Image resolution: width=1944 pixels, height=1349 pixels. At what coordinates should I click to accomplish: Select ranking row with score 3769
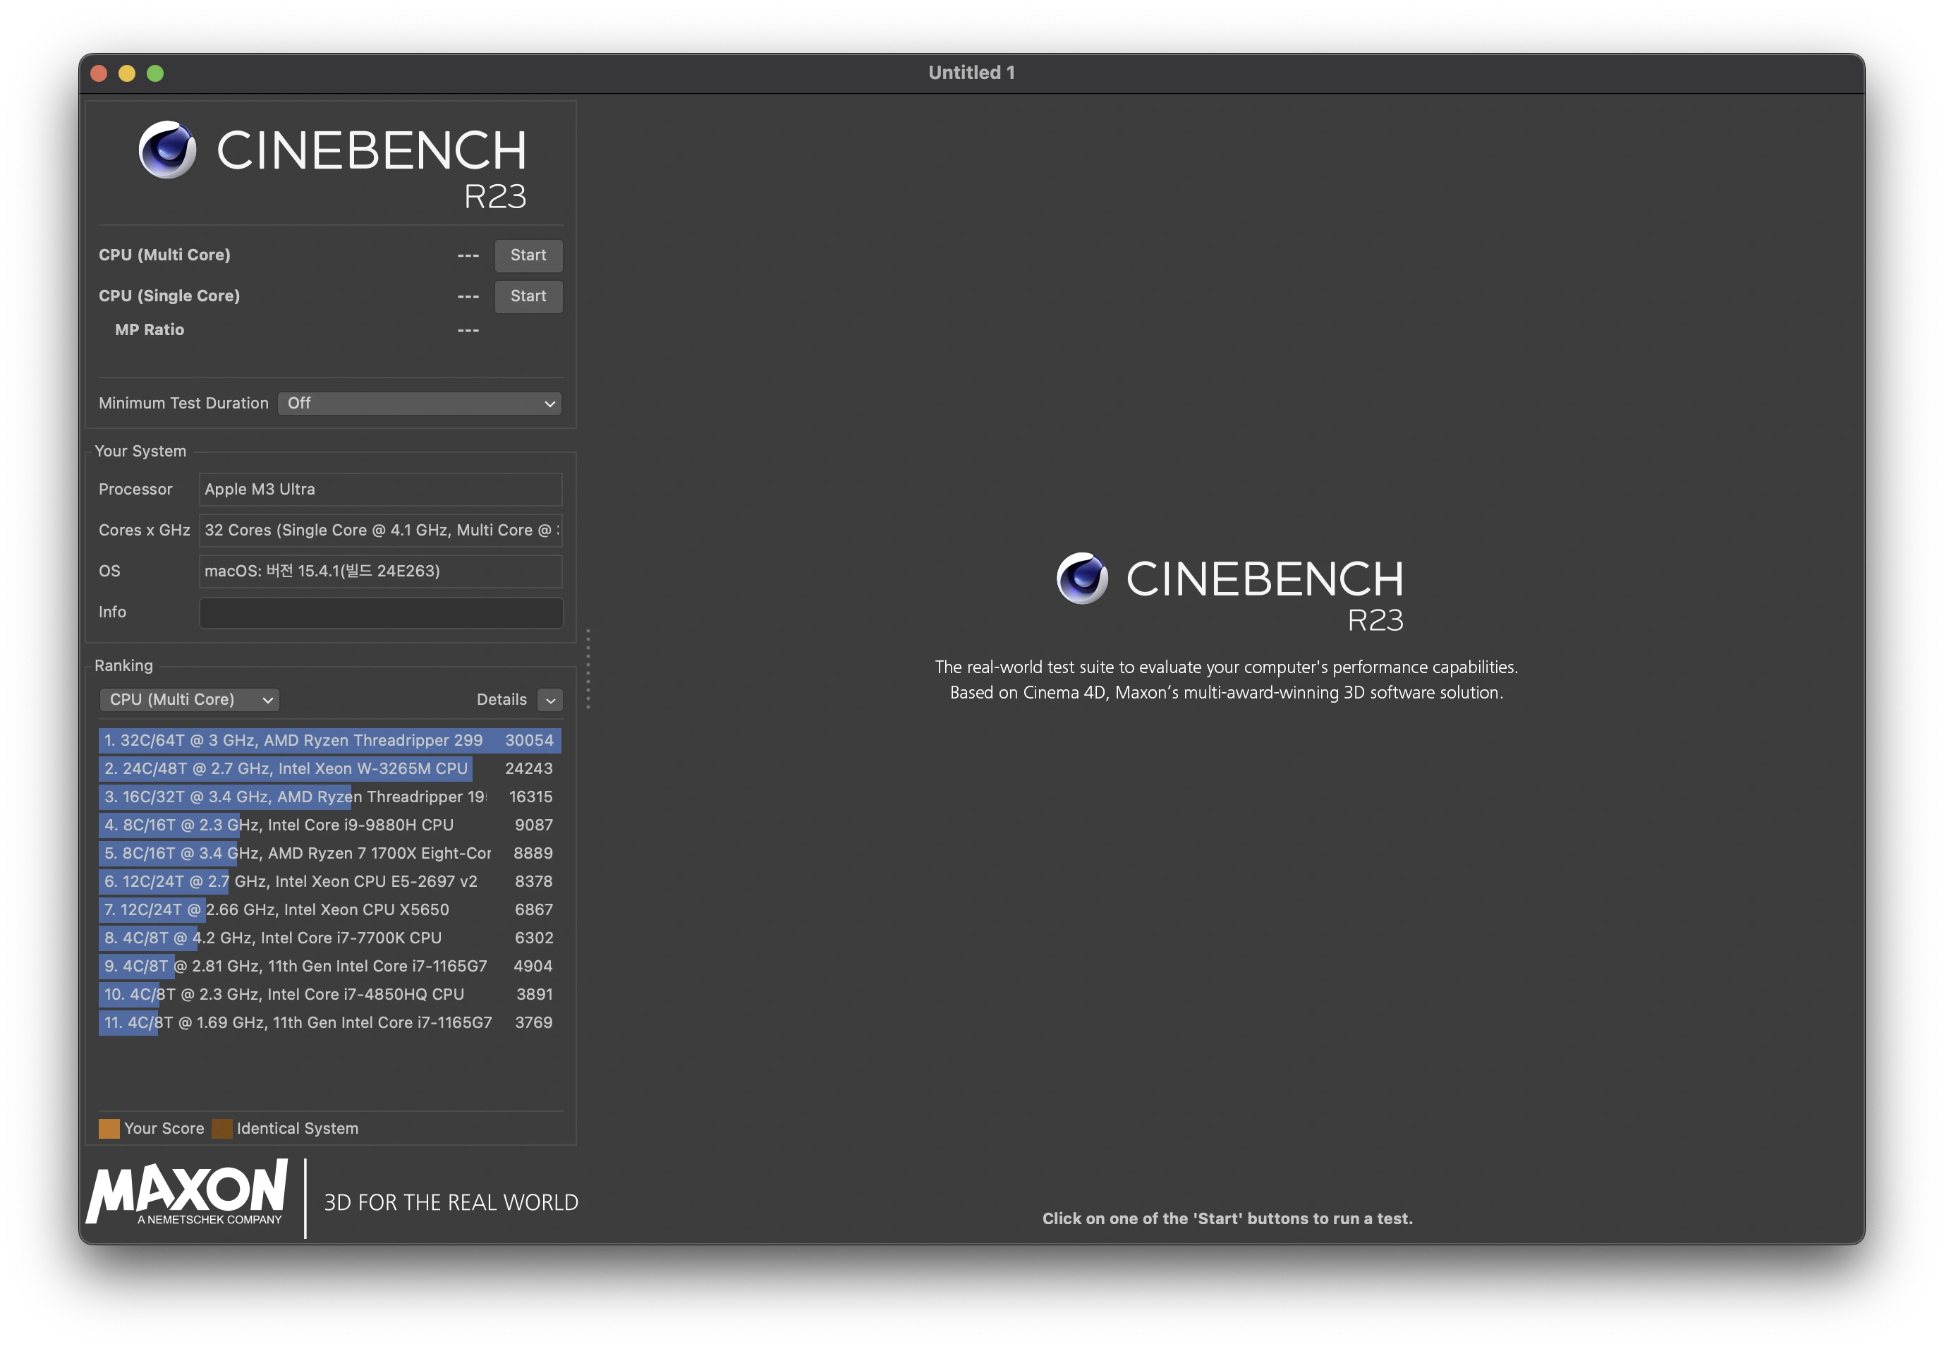click(x=329, y=1023)
